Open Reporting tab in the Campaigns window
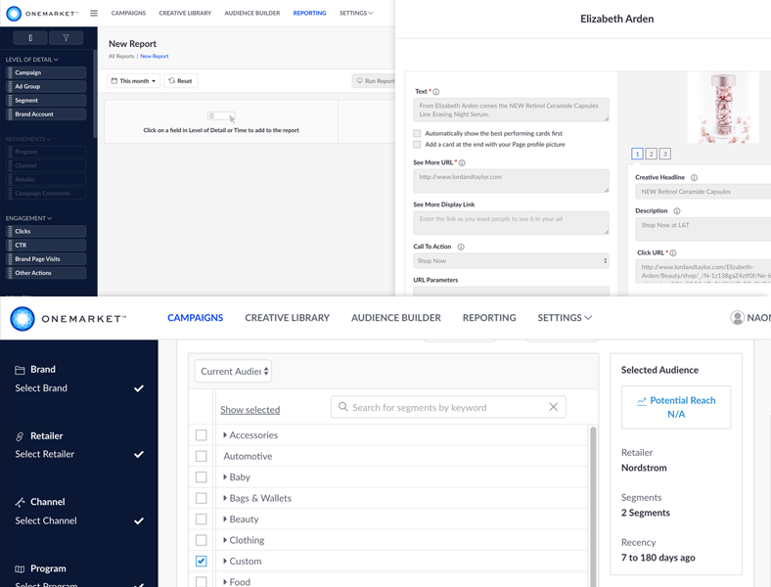 (x=489, y=318)
